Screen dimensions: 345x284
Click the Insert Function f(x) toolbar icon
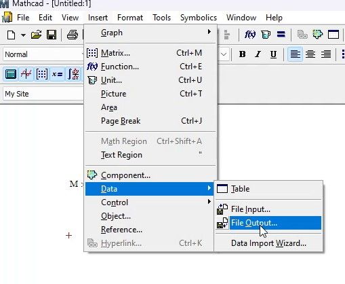coord(250,35)
